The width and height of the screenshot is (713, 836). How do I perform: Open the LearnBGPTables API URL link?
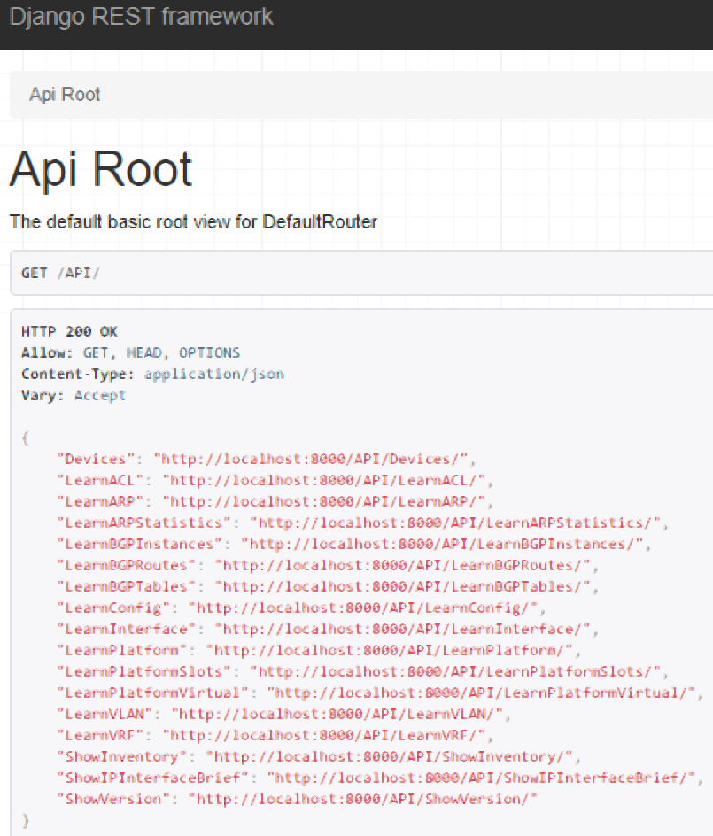(x=402, y=586)
